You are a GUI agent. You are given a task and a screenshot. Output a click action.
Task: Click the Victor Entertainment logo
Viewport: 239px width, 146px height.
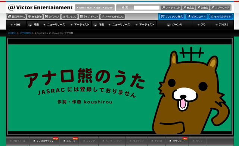(x=40, y=7)
